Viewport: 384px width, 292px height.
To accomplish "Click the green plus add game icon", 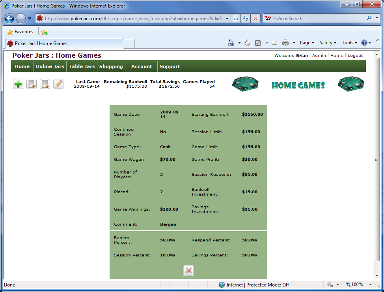I will click(18, 84).
